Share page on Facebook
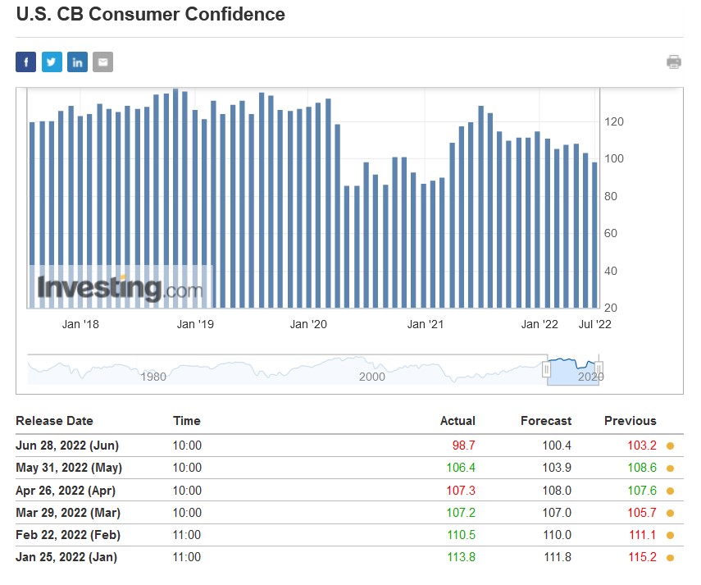The height and width of the screenshot is (585, 701). [26, 62]
